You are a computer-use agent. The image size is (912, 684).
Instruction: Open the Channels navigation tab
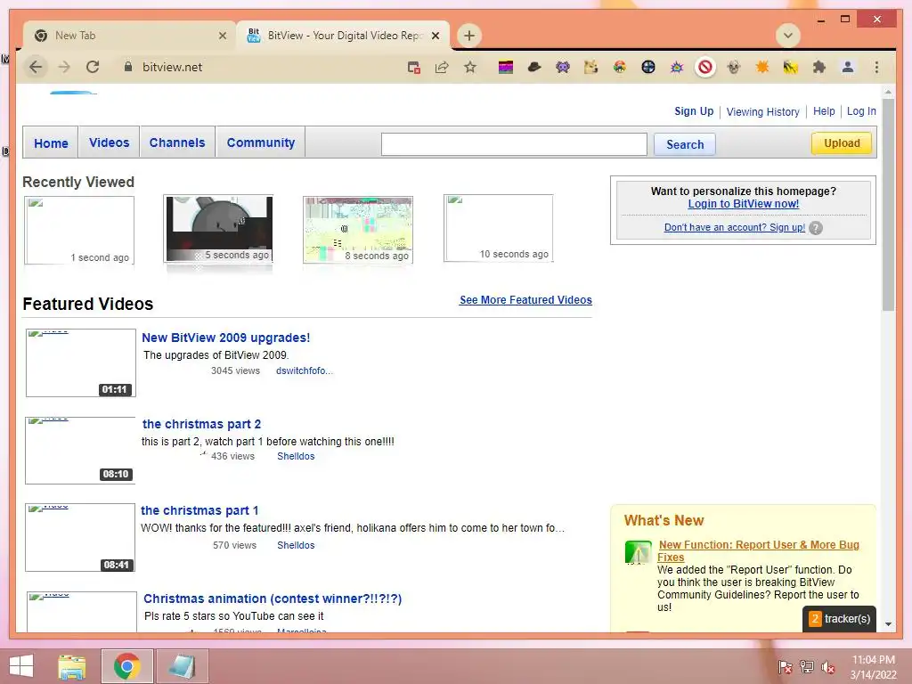click(177, 142)
